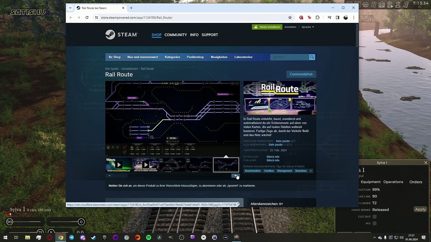Advance screenshot strip with the right arrow
This screenshot has width=431, height=242.
click(235, 175)
